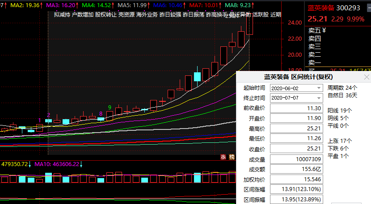Click the 拟减持 tag
The width and height of the screenshot is (371, 204).
pos(62,14)
